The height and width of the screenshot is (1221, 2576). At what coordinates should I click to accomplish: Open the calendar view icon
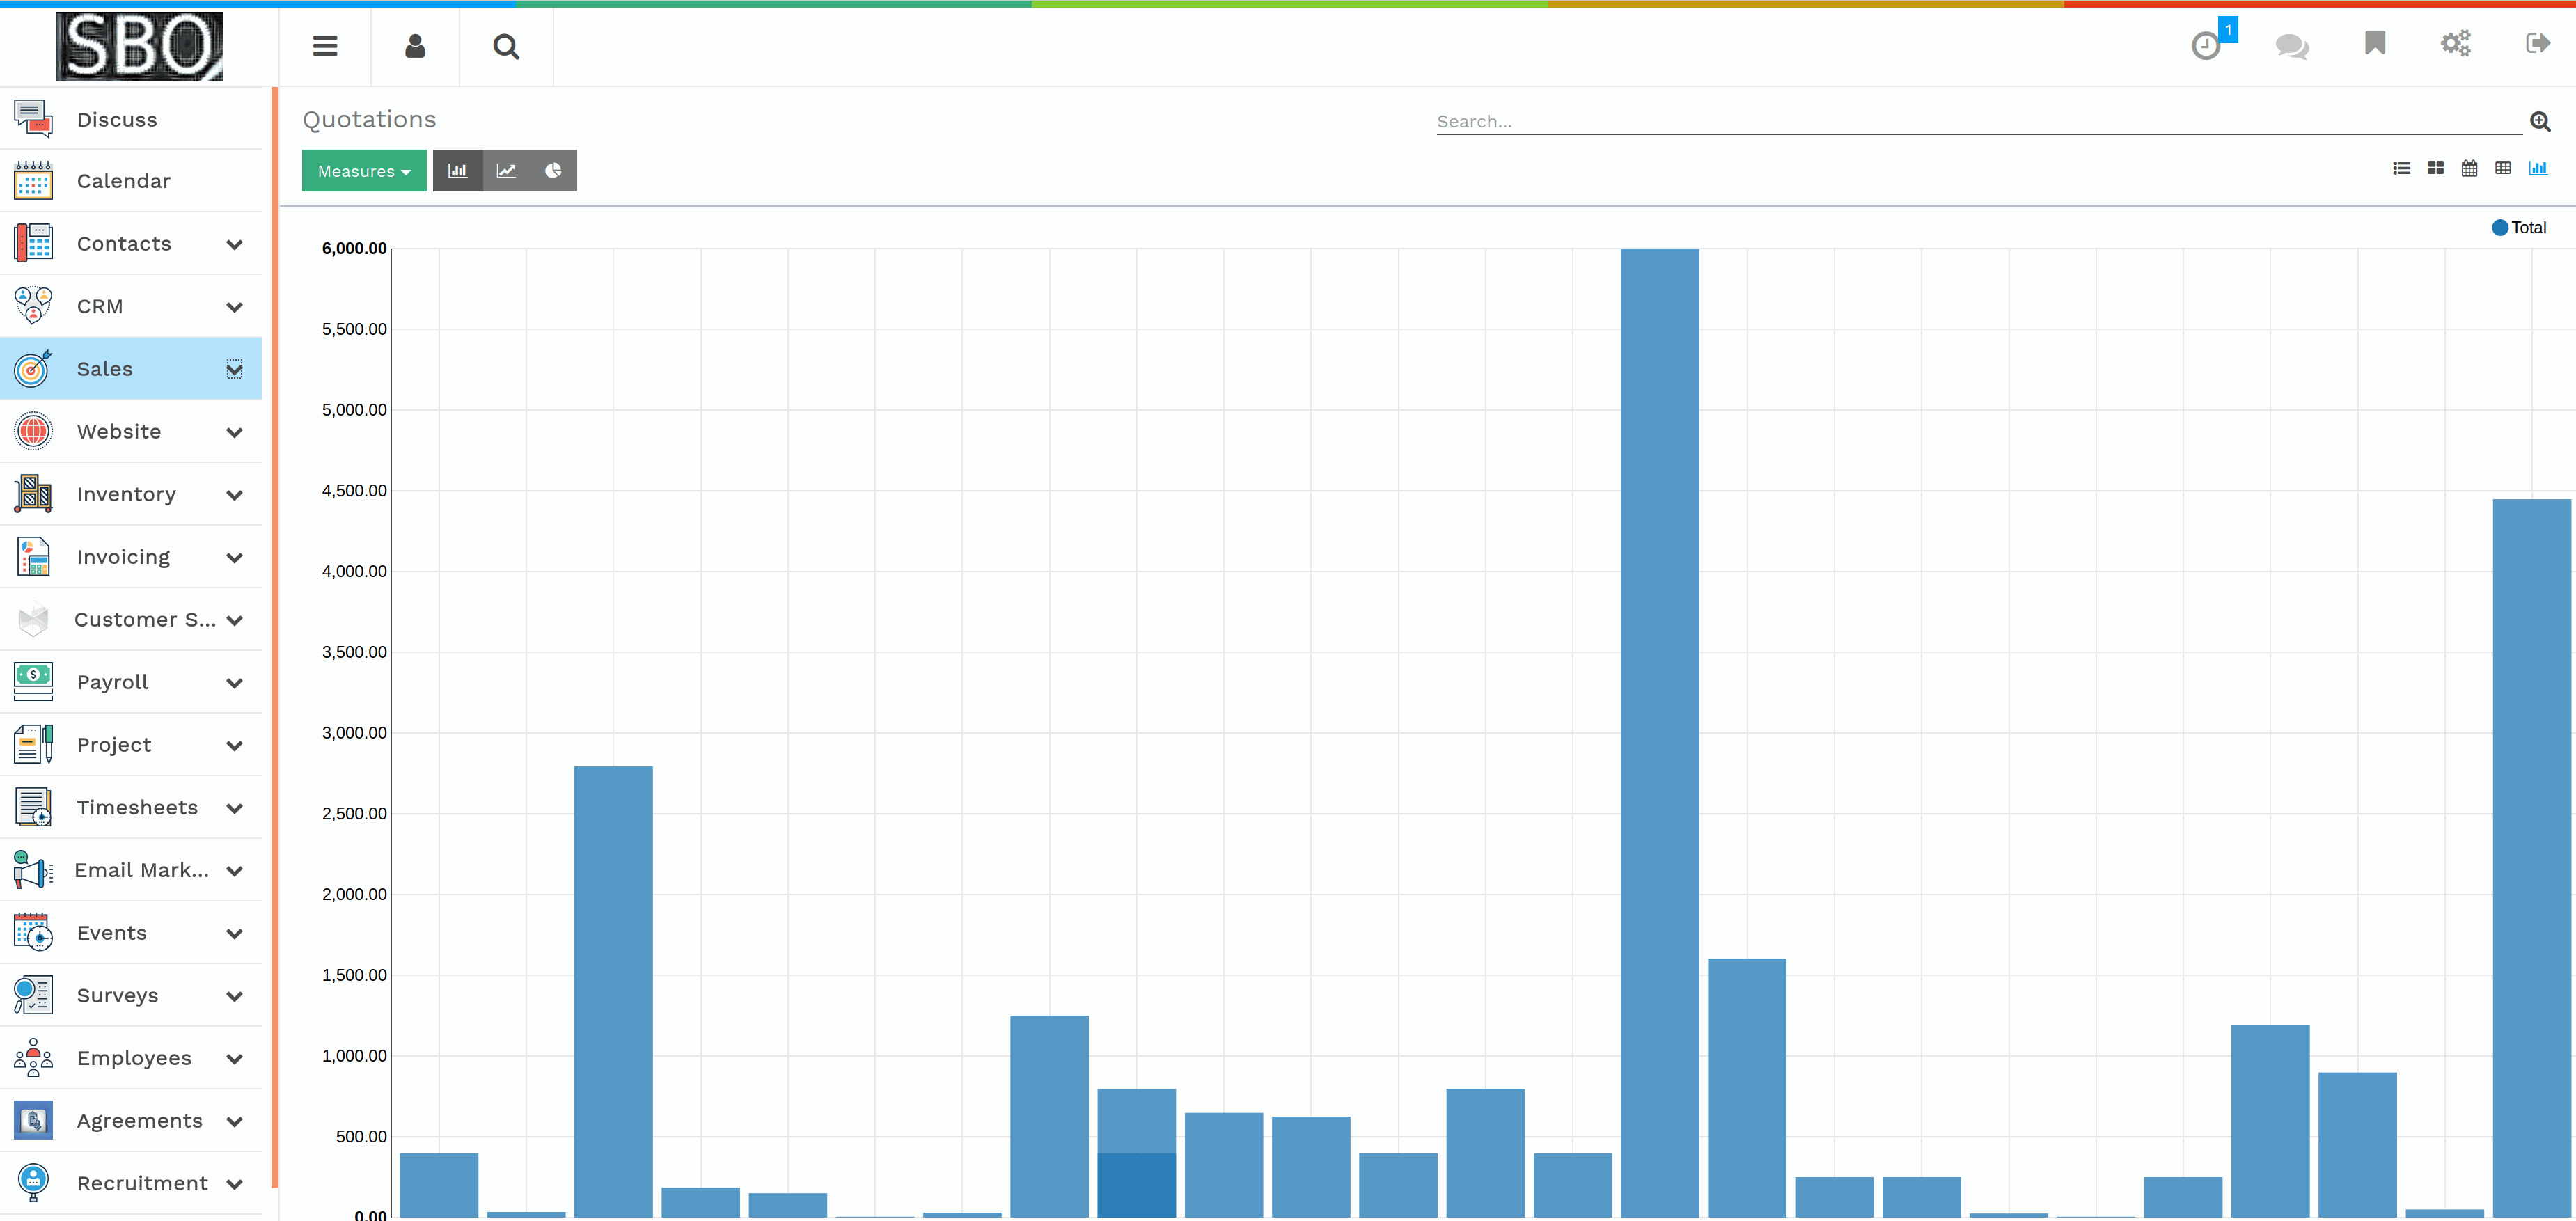[2469, 168]
